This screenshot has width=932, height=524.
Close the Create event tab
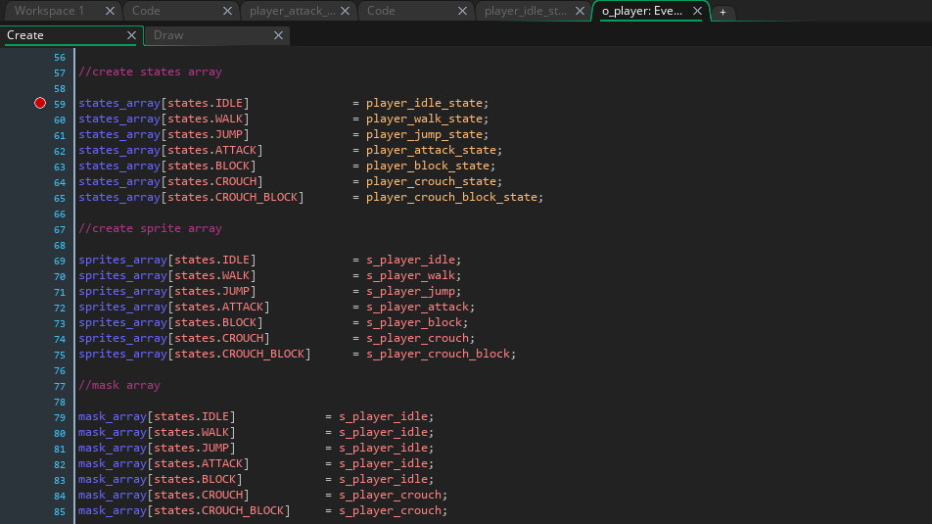[131, 35]
